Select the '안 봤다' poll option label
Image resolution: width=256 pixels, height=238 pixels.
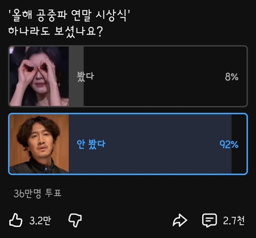91,144
